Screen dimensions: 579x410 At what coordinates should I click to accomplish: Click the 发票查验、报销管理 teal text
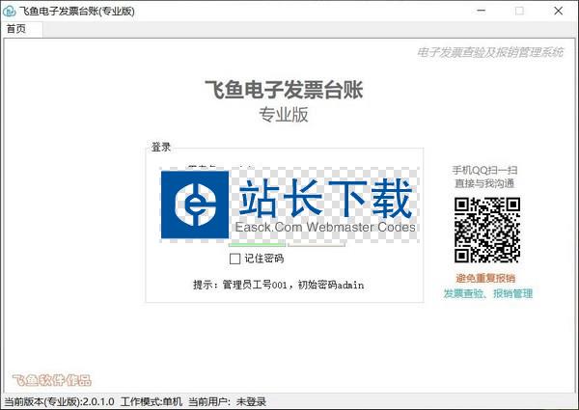(487, 294)
